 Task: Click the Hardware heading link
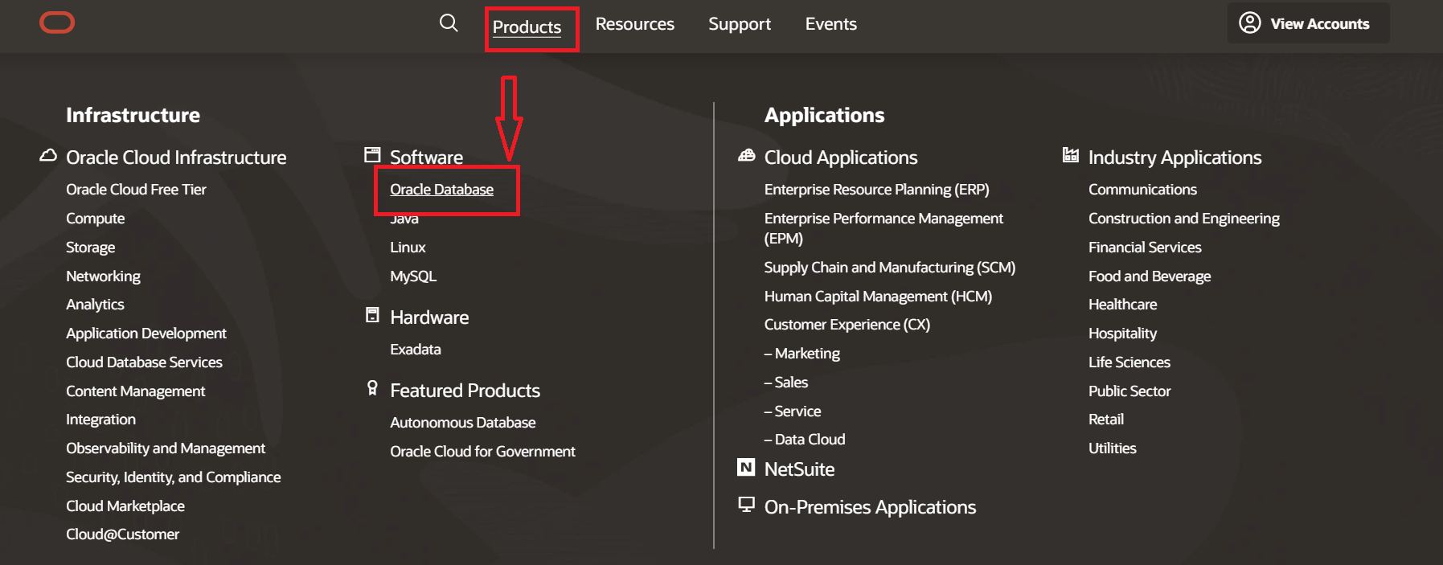[x=429, y=317]
